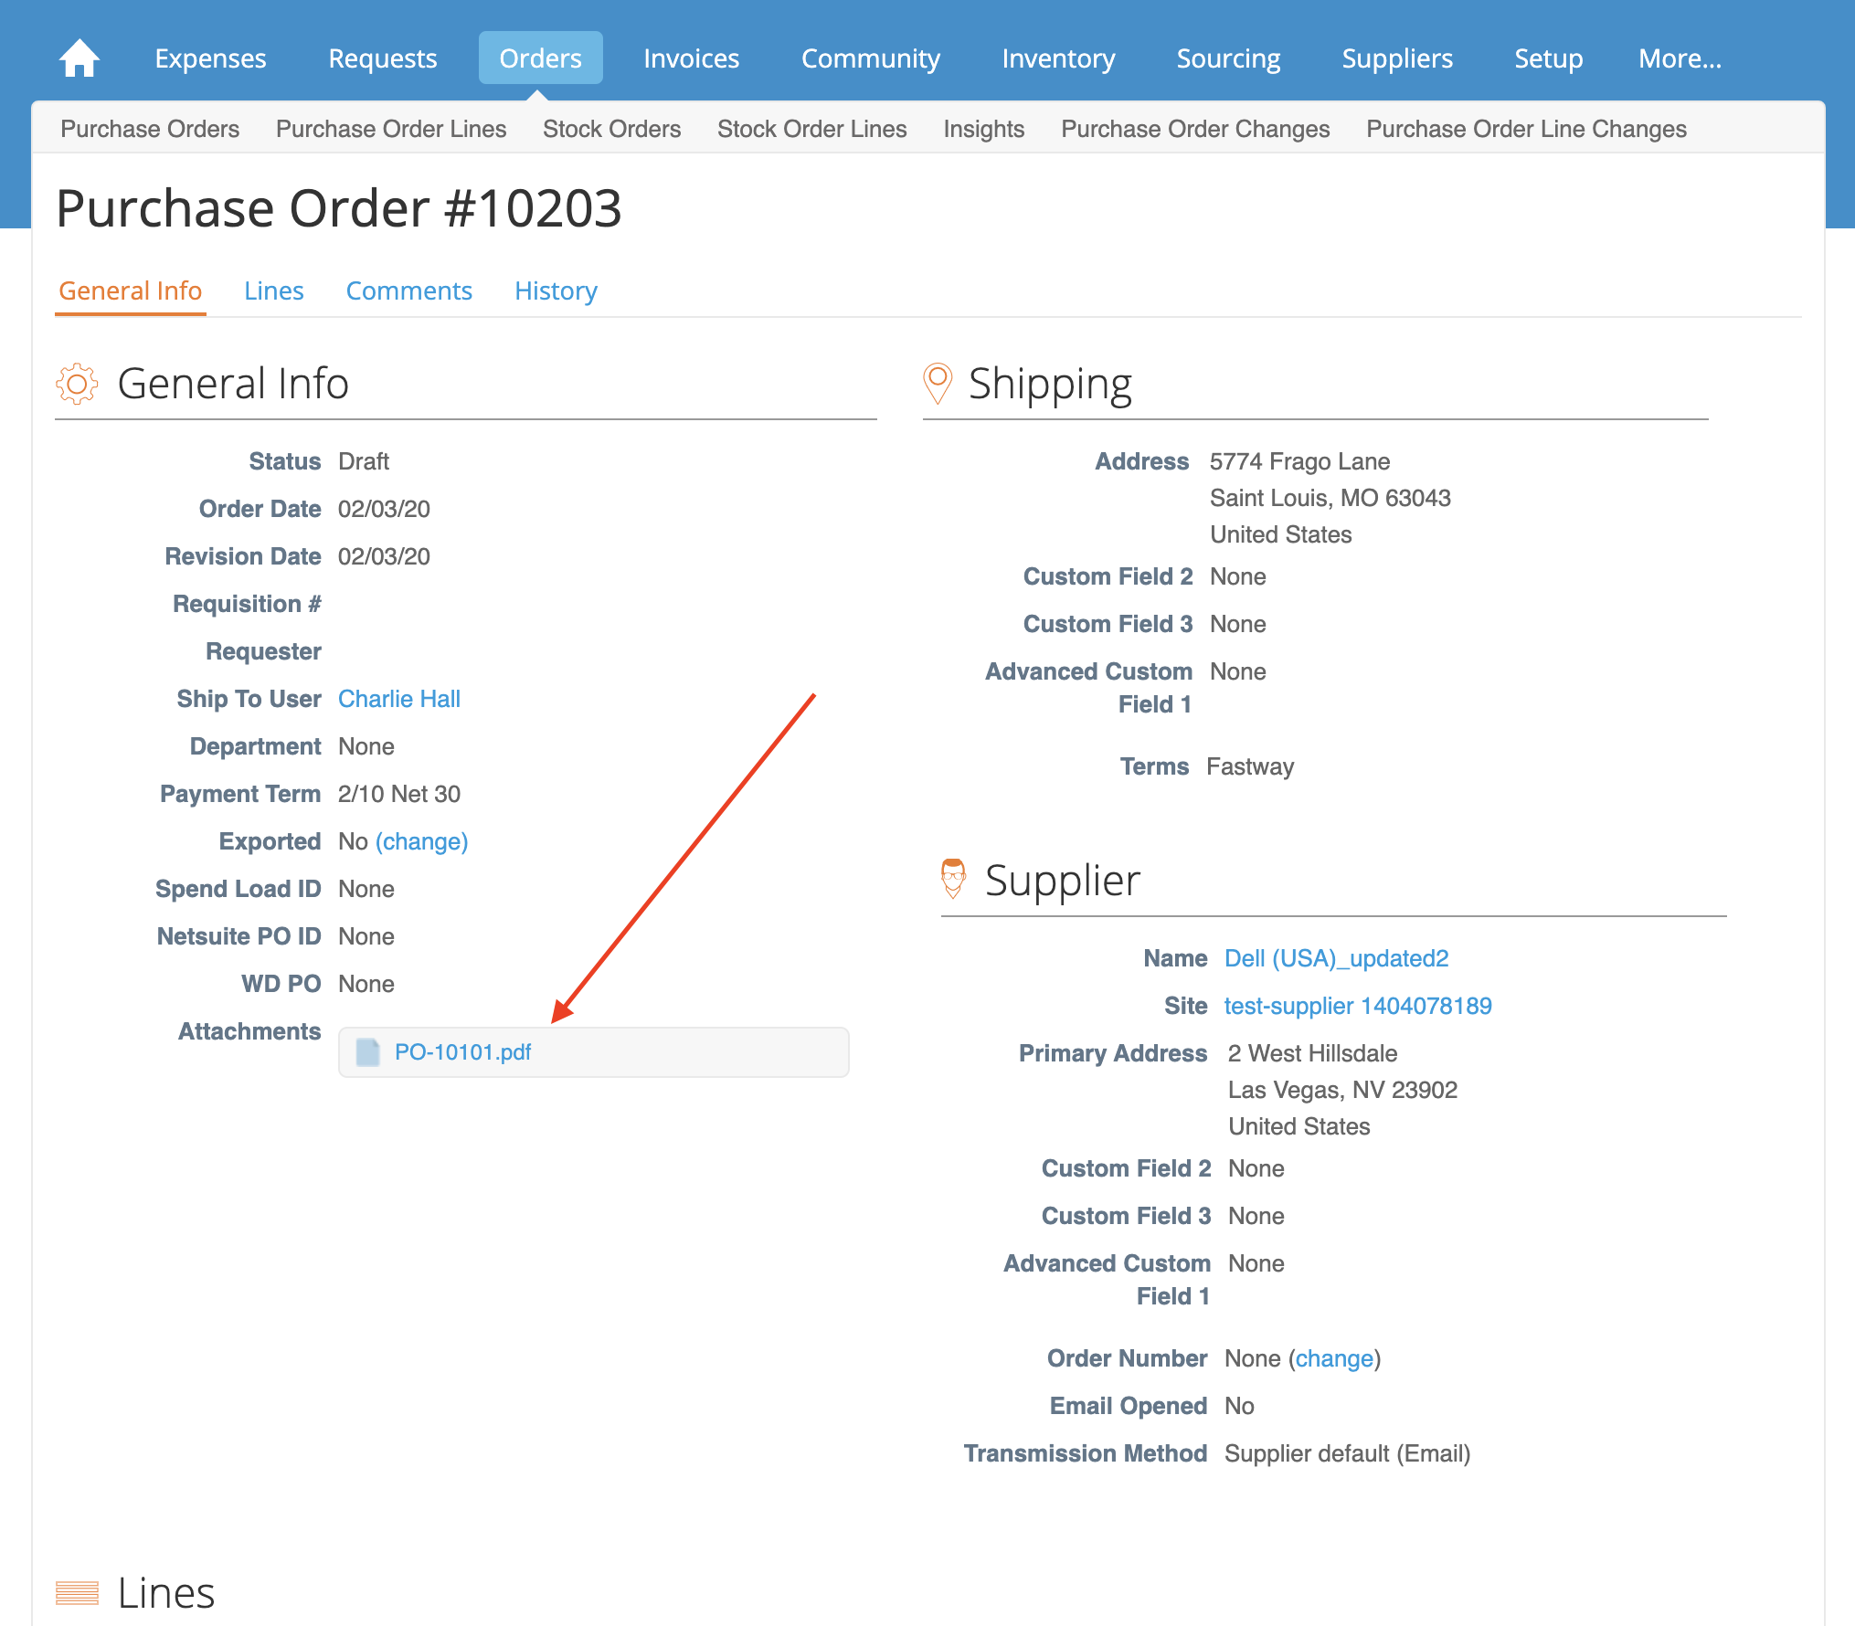Viewport: 1855px width, 1626px height.
Task: Switch to the Comments tab
Action: tap(408, 290)
